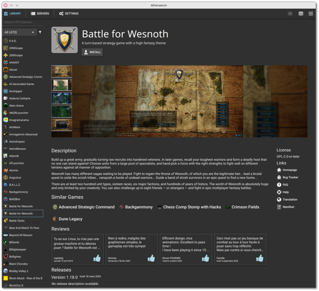Switch to list view icon
Image resolution: width=319 pixels, height=291 pixels.
pos(290,13)
